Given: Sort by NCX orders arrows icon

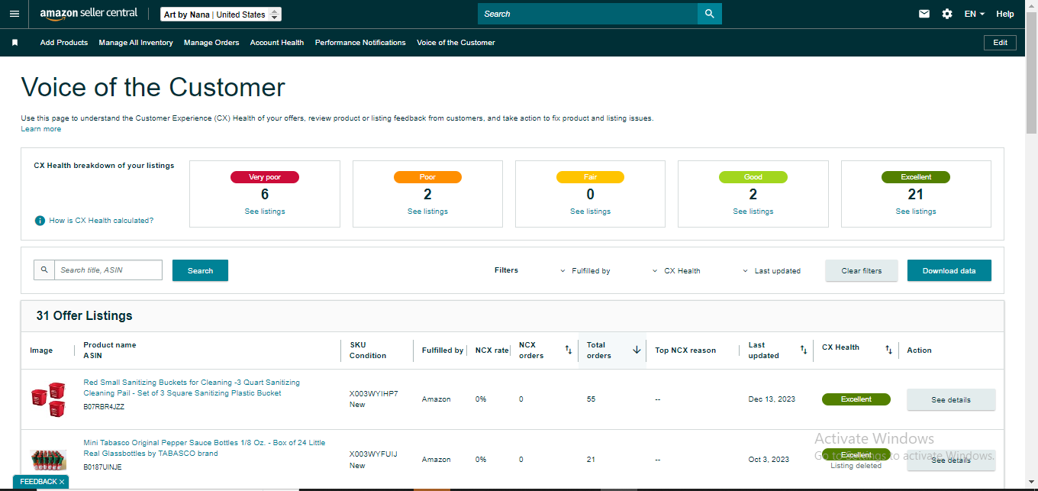Looking at the screenshot, I should point(568,350).
